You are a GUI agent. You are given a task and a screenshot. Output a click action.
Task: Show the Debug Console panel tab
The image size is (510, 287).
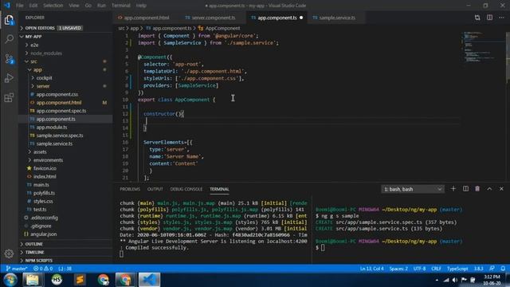[186, 189]
